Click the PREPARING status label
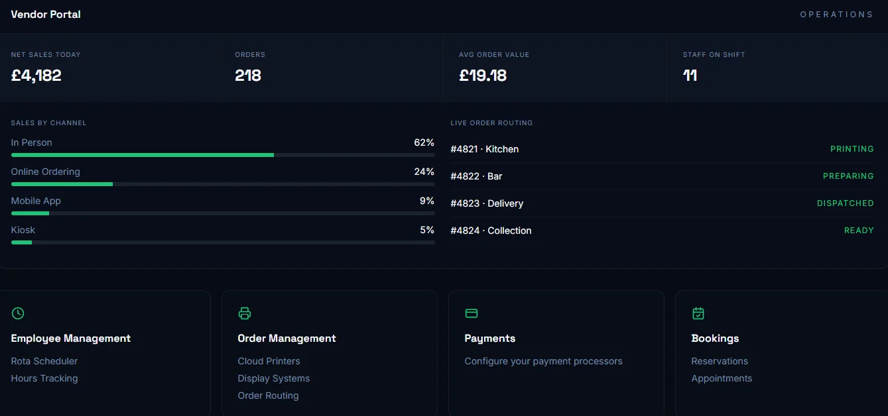Image resolution: width=888 pixels, height=416 pixels. click(x=848, y=176)
